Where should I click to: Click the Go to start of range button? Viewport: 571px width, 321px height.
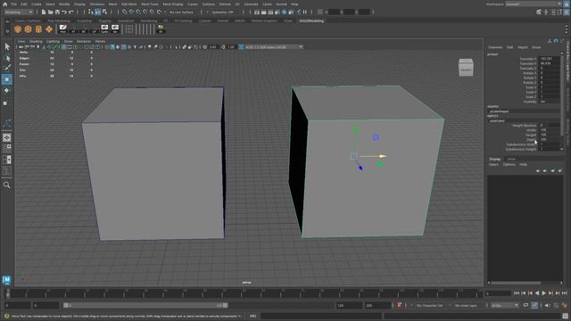(x=517, y=293)
